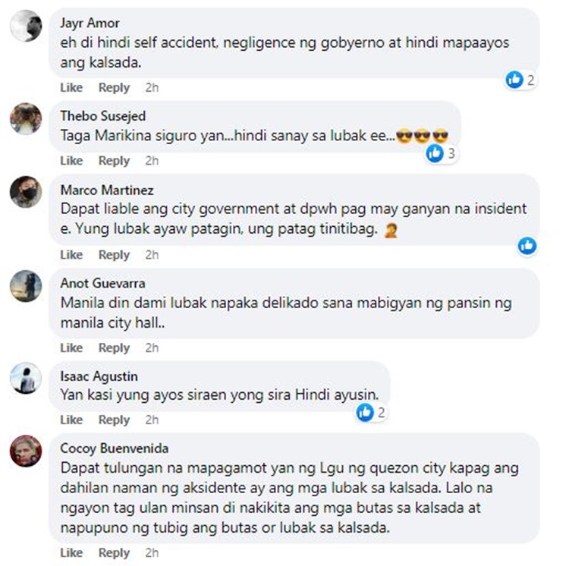The width and height of the screenshot is (569, 566).
Task: Click the like reaction icon on Jayr Amor's comment
Action: [x=514, y=80]
